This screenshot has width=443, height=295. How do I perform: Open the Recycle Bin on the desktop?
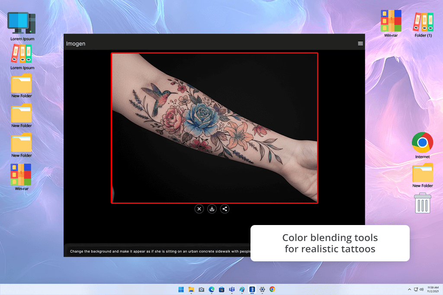click(422, 203)
